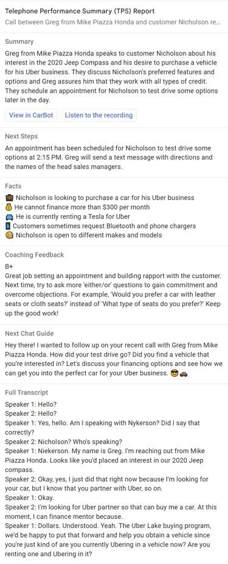The height and width of the screenshot is (564, 228).
Task: Click the B+ coaching grade
Action: tap(9, 267)
